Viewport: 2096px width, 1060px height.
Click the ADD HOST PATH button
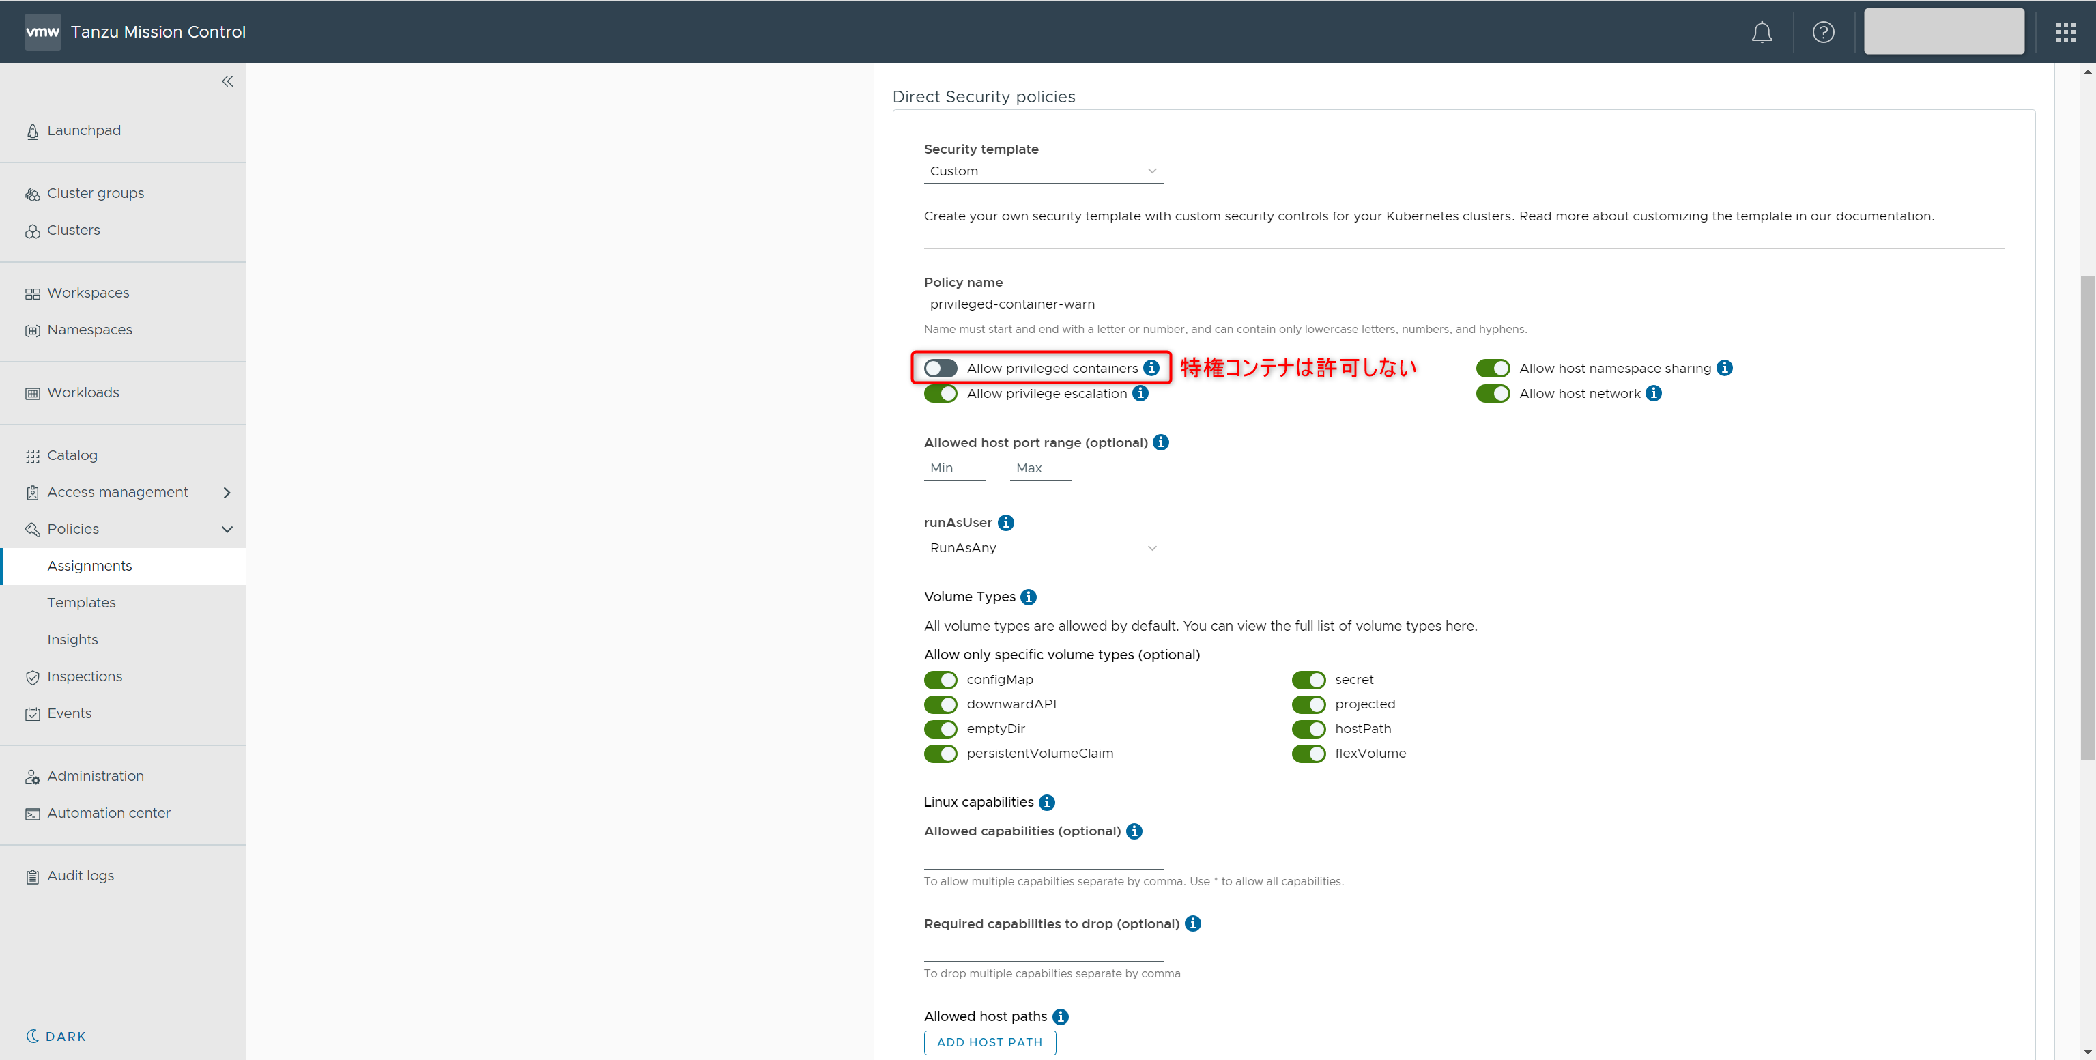point(990,1042)
